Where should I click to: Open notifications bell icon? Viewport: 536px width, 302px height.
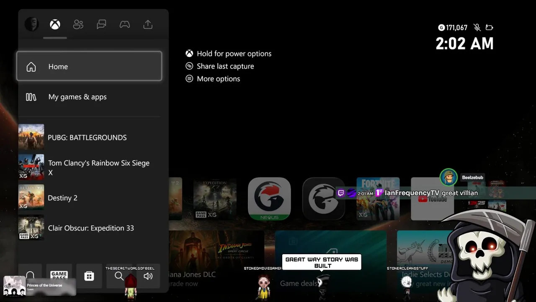click(30, 276)
